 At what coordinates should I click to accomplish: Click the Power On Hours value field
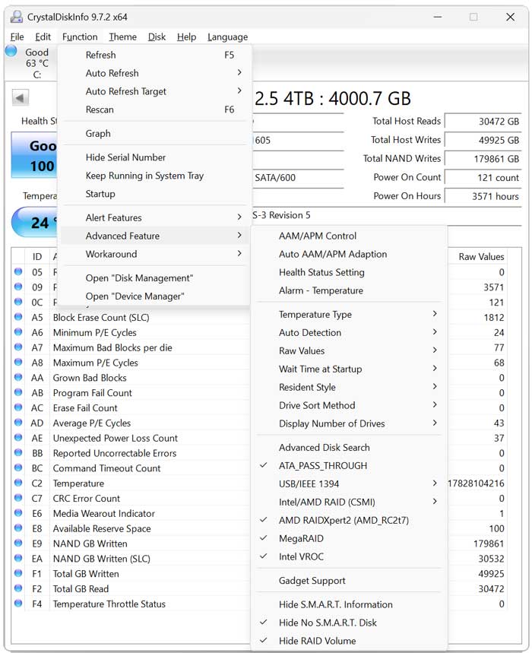click(483, 196)
